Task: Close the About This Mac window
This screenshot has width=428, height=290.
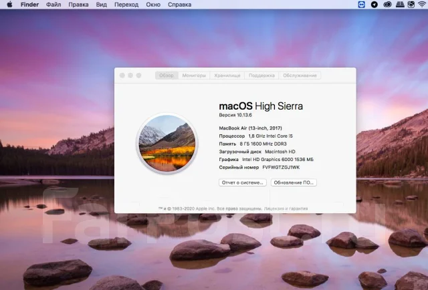Action: (122, 76)
